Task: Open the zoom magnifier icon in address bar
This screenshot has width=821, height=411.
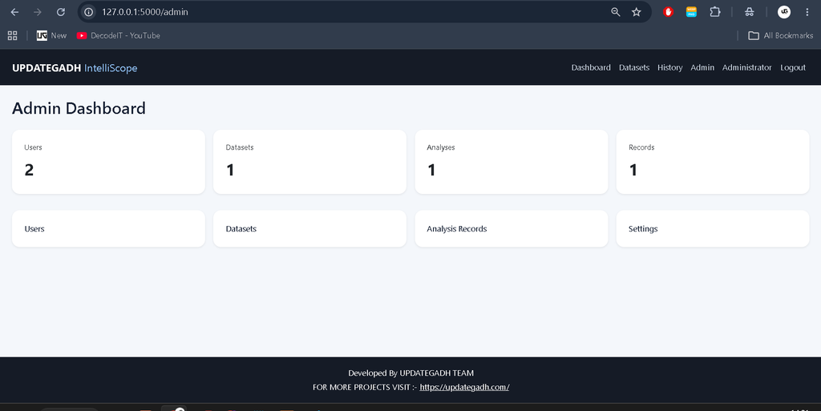Action: click(x=616, y=11)
